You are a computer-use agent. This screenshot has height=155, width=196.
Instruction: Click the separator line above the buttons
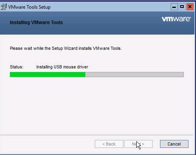point(96,135)
